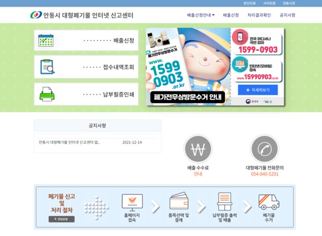Click the 사이트맵 link in top bar
The image size is (322, 236).
pyautogui.click(x=269, y=3)
